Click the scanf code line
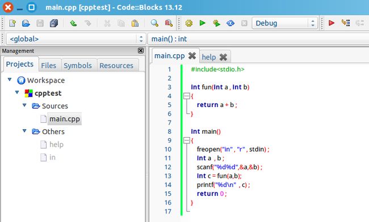 point(229,167)
